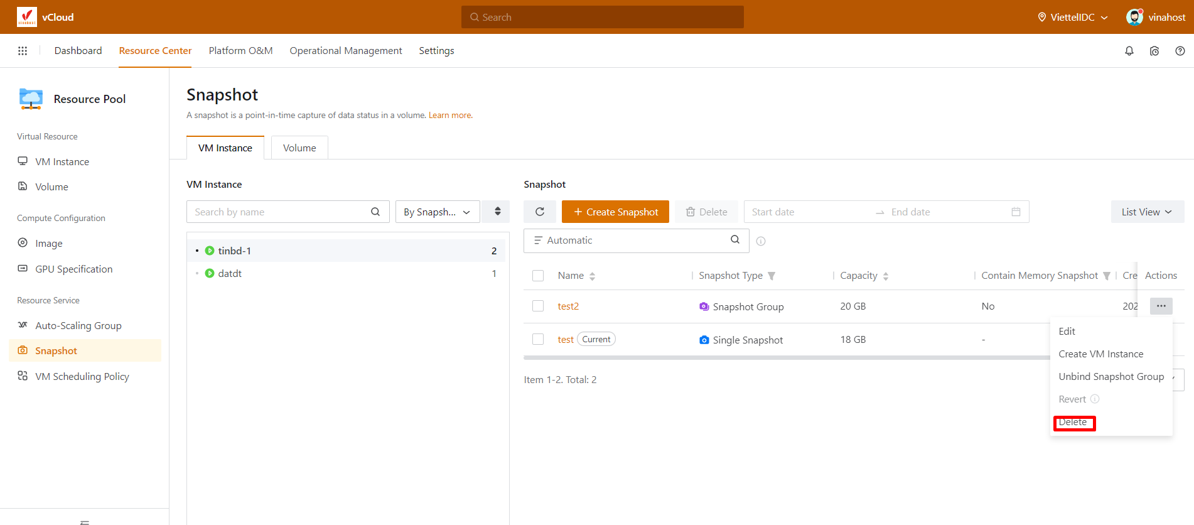Image resolution: width=1194 pixels, height=525 pixels.
Task: Click the Start date input field
Action: click(x=807, y=212)
